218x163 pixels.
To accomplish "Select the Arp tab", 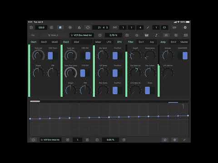I will pos(152,42).
